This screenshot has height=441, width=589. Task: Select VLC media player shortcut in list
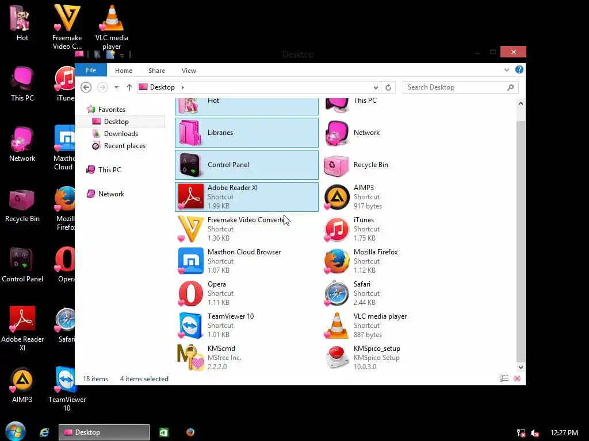click(x=392, y=326)
